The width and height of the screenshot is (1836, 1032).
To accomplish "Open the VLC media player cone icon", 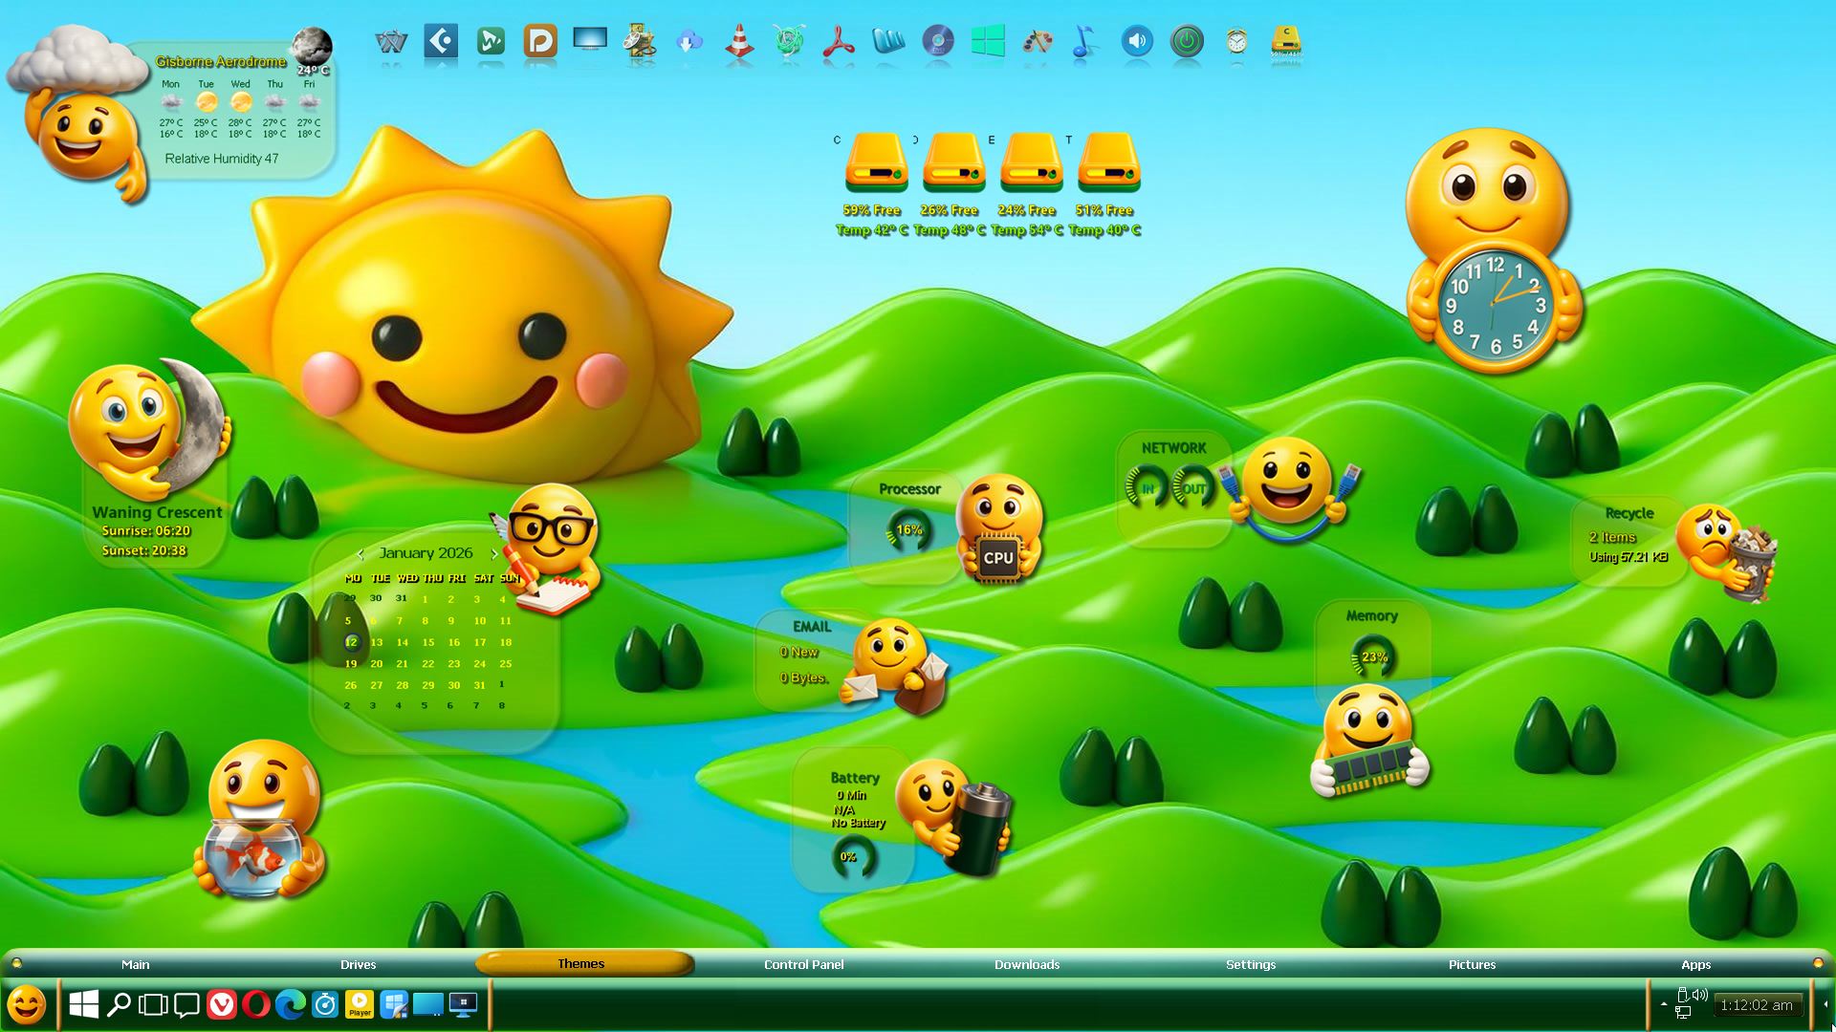I will click(x=739, y=42).
